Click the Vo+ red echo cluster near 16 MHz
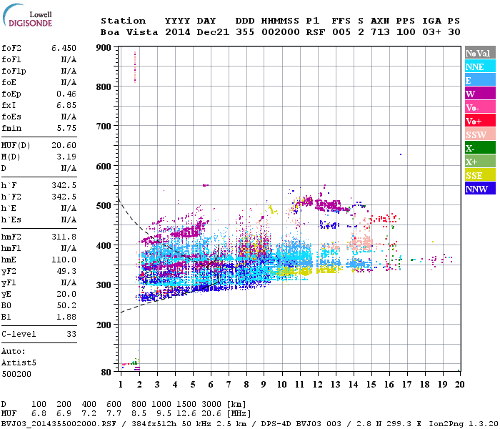The height and width of the screenshot is (429, 500). pos(384,219)
